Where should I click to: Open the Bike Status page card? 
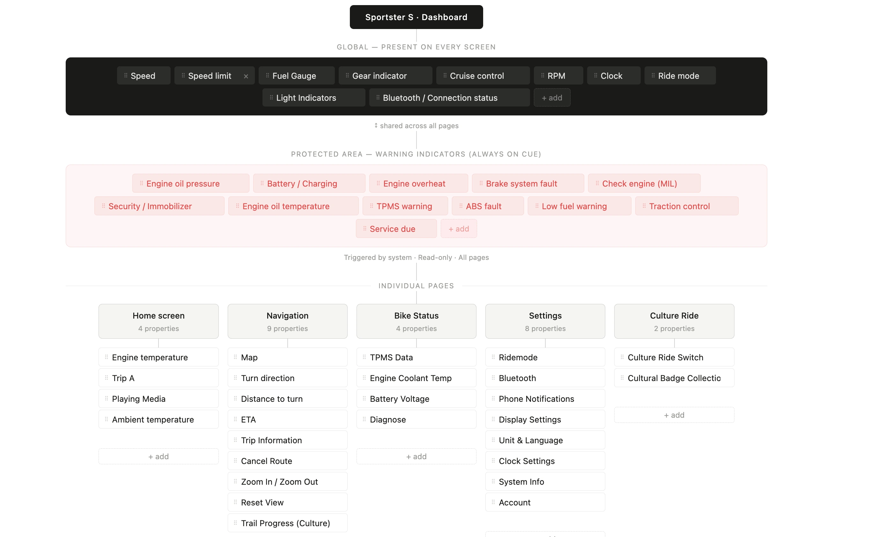(x=416, y=321)
